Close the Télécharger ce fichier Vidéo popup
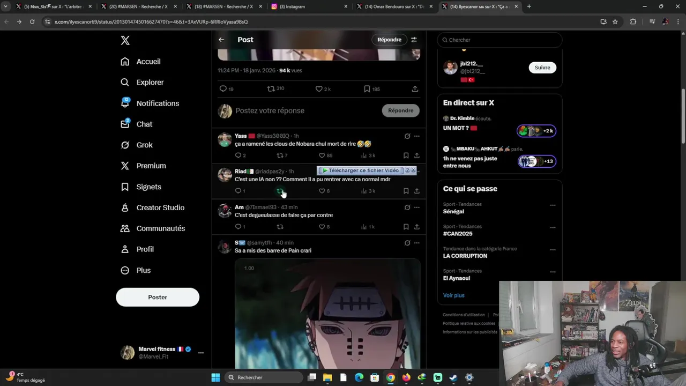The height and width of the screenshot is (386, 686). click(x=413, y=170)
